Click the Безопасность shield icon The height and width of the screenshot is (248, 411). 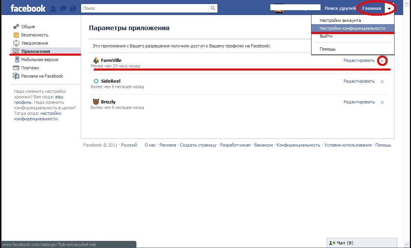pos(16,35)
